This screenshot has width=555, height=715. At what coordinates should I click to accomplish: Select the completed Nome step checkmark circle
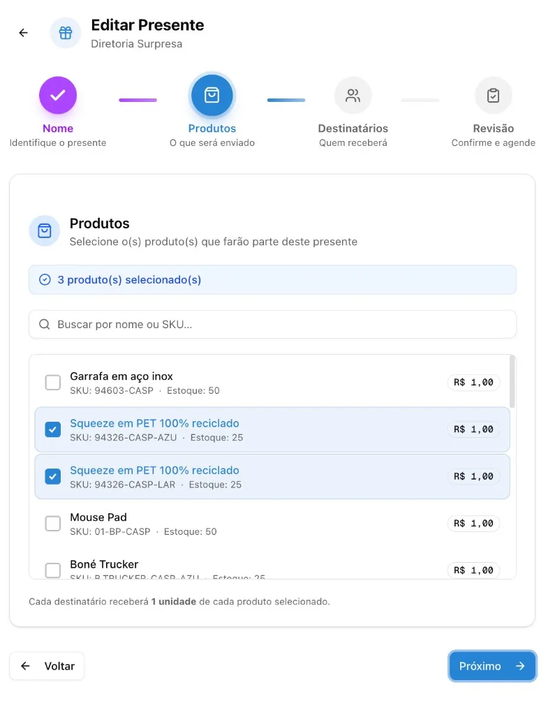(x=58, y=95)
